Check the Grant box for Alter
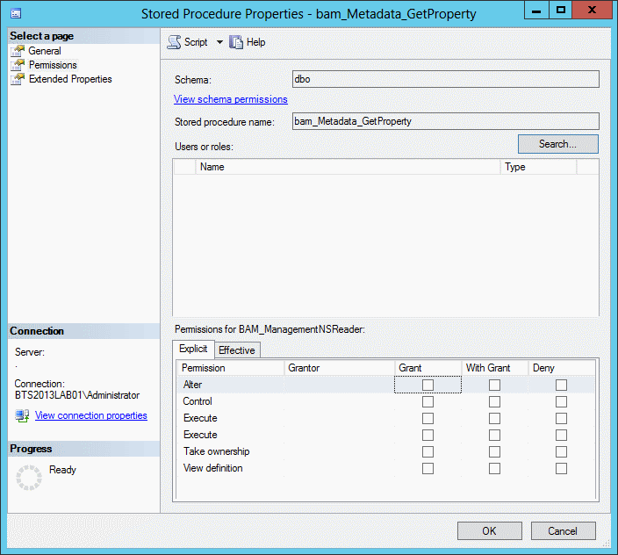Screen dimensions: 618x555 [x=428, y=385]
